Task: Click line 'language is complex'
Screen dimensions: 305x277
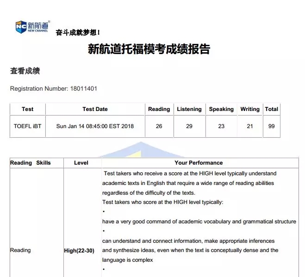Action: point(128,260)
